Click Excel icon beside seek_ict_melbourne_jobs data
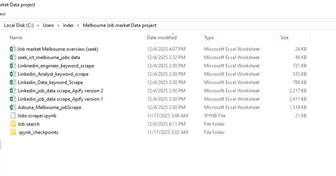This screenshot has height=176, width=336. pos(13,57)
